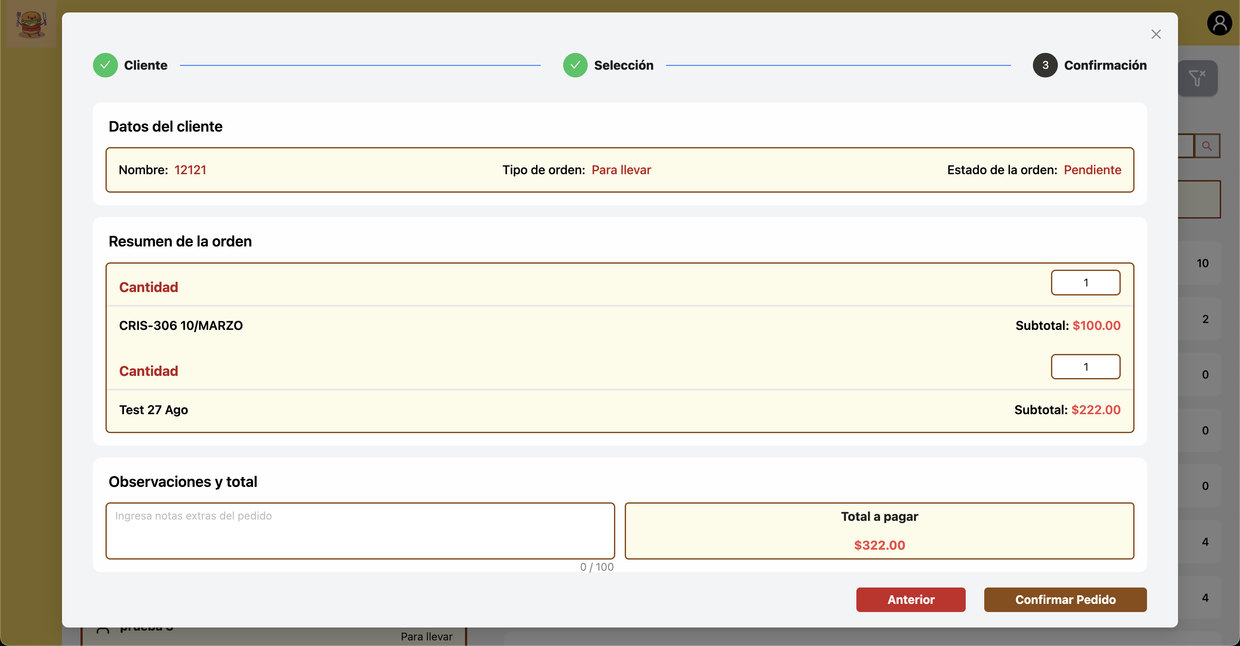Click the step 3 Confirmación circle
This screenshot has height=646, width=1240.
(x=1045, y=65)
